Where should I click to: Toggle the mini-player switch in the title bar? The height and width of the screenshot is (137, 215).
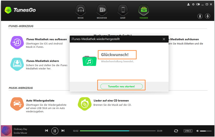(198, 4)
